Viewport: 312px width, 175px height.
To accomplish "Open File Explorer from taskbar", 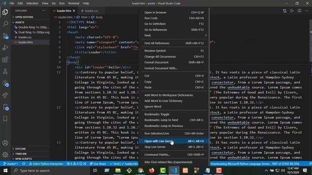I will tap(118, 171).
